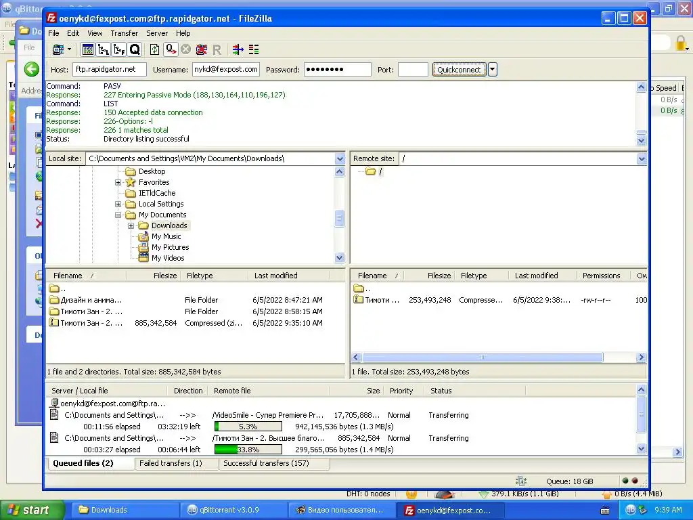Toggle directory comparison icon
693x520 pixels.
pyautogui.click(x=254, y=49)
